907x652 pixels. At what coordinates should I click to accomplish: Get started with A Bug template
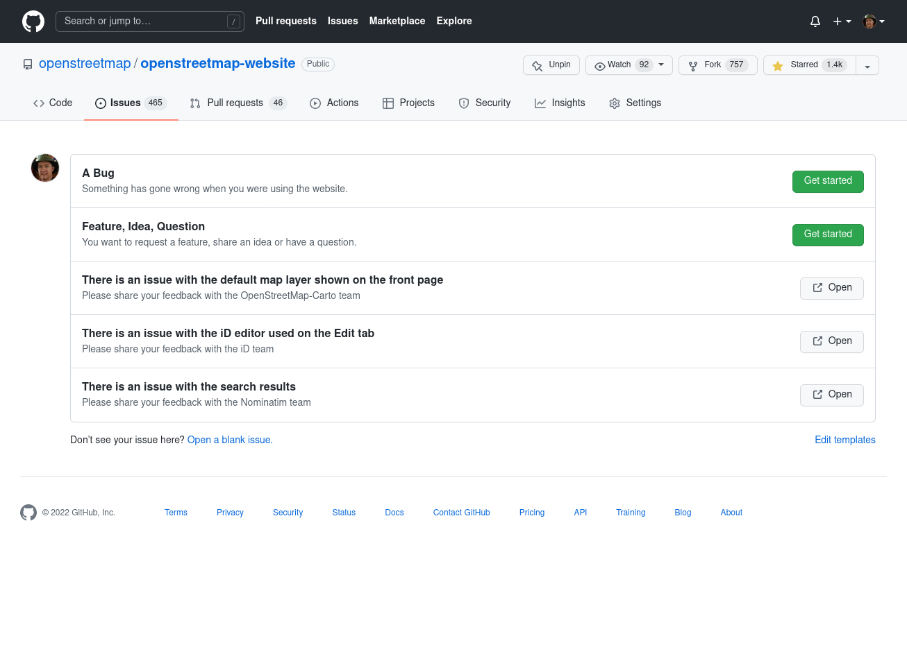[x=828, y=181]
